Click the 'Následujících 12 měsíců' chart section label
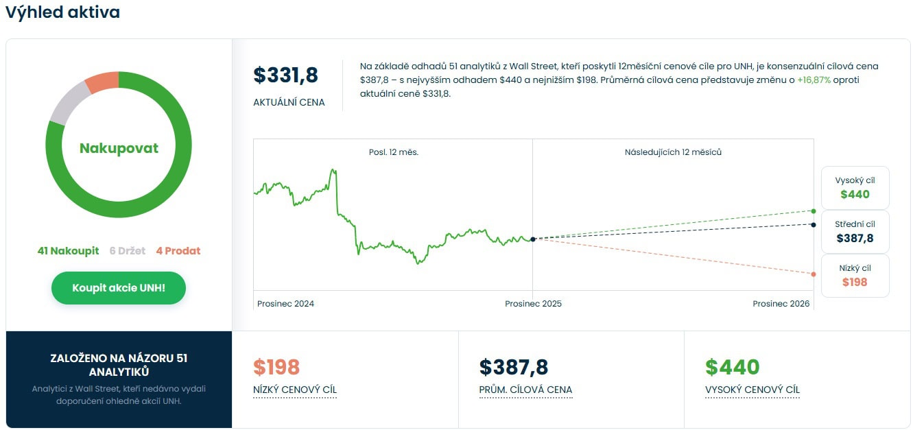The height and width of the screenshot is (430, 913). click(673, 152)
